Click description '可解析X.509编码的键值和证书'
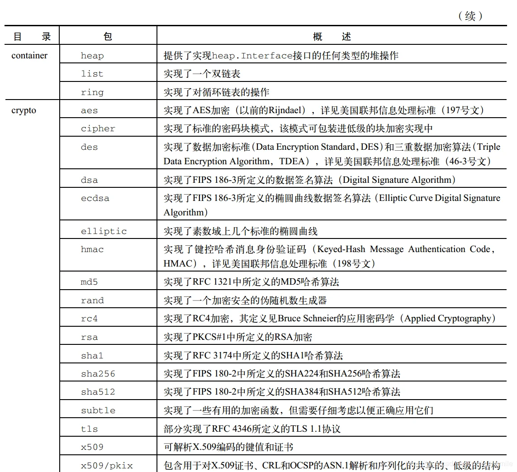The width and height of the screenshot is (517, 472). pyautogui.click(x=228, y=447)
